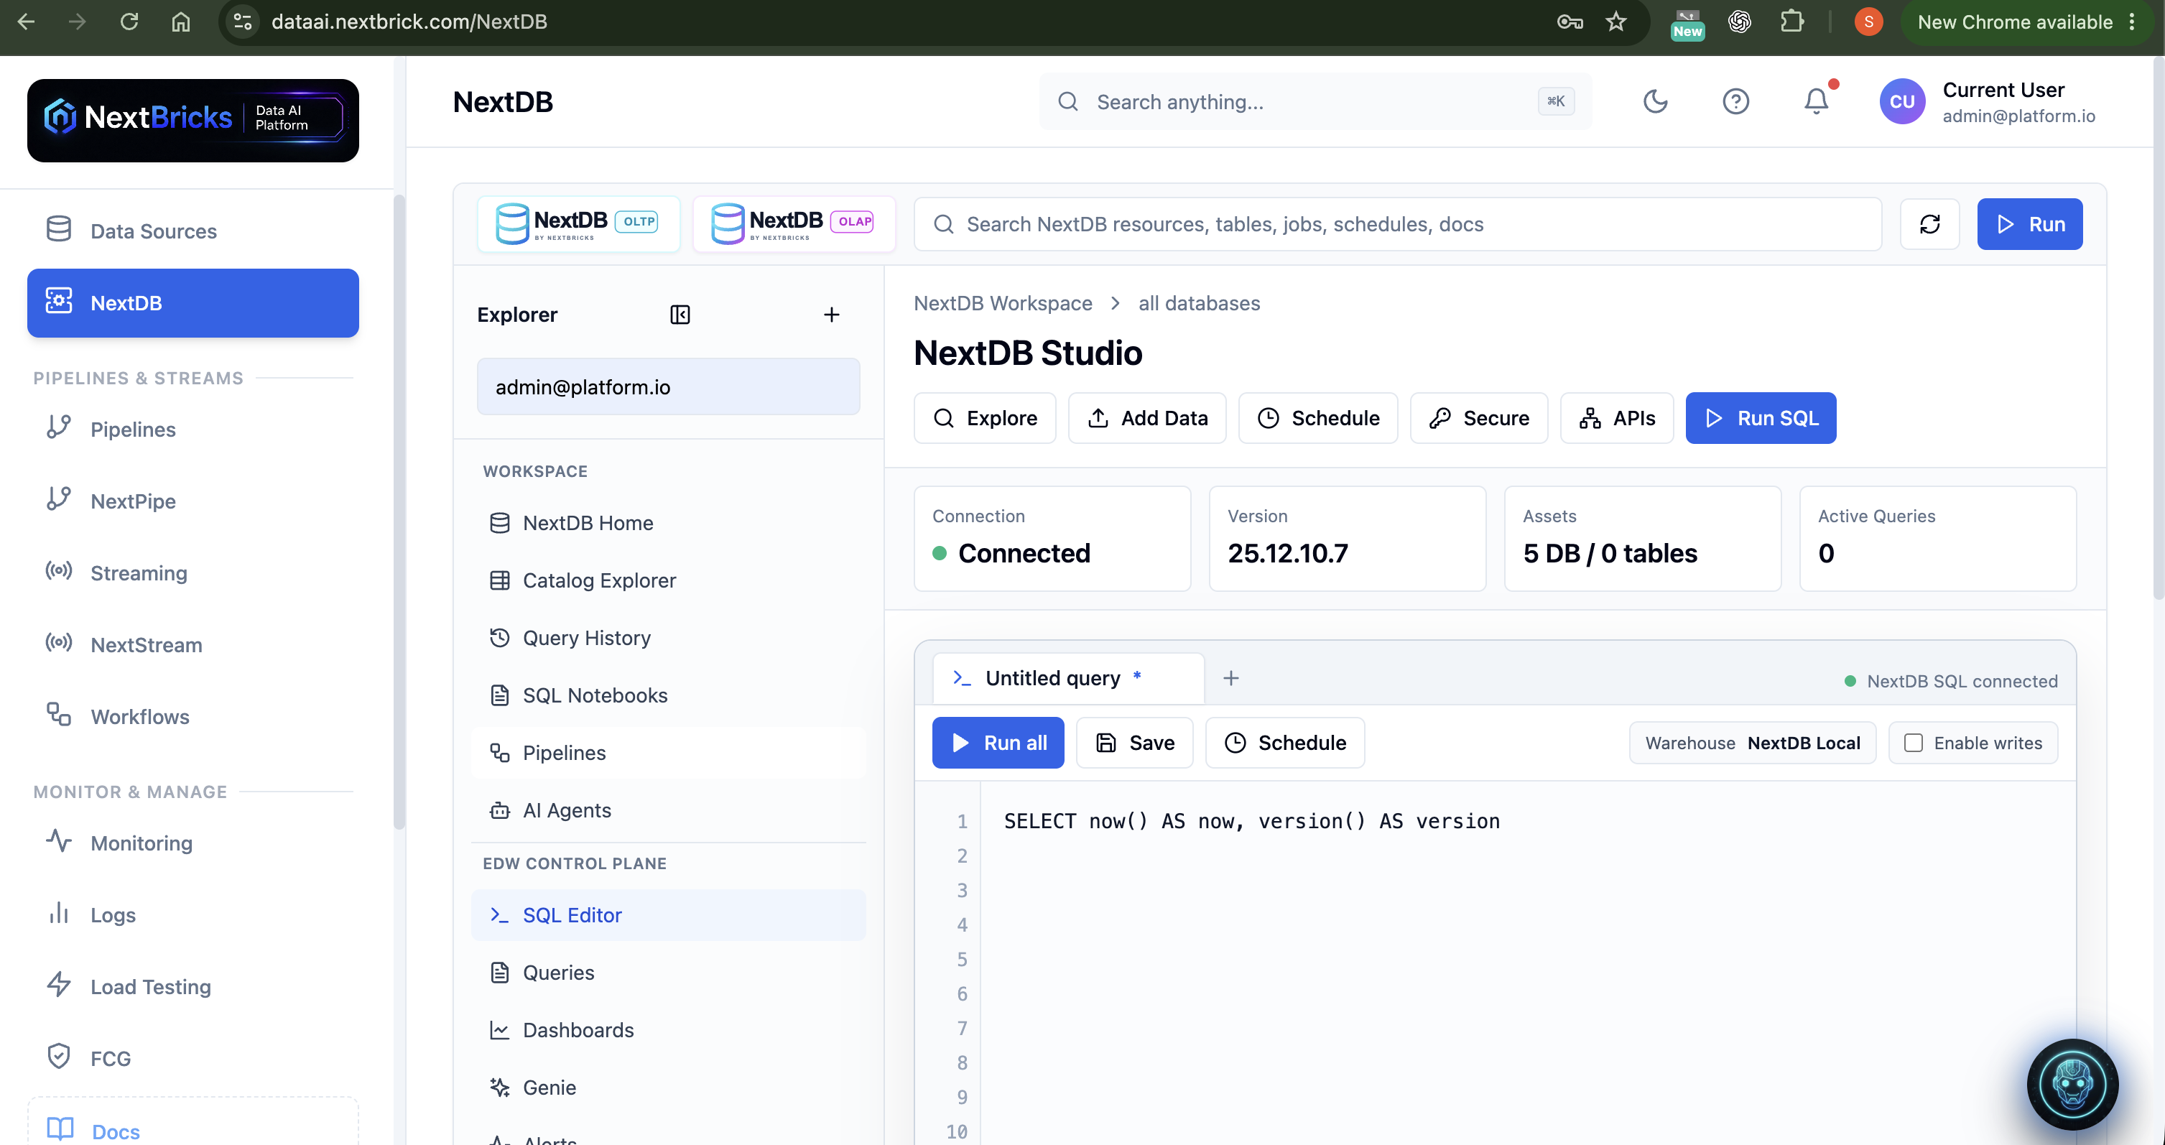Open Load Testing in sidebar
Screen dimensions: 2165x1145
coord(193,987)
